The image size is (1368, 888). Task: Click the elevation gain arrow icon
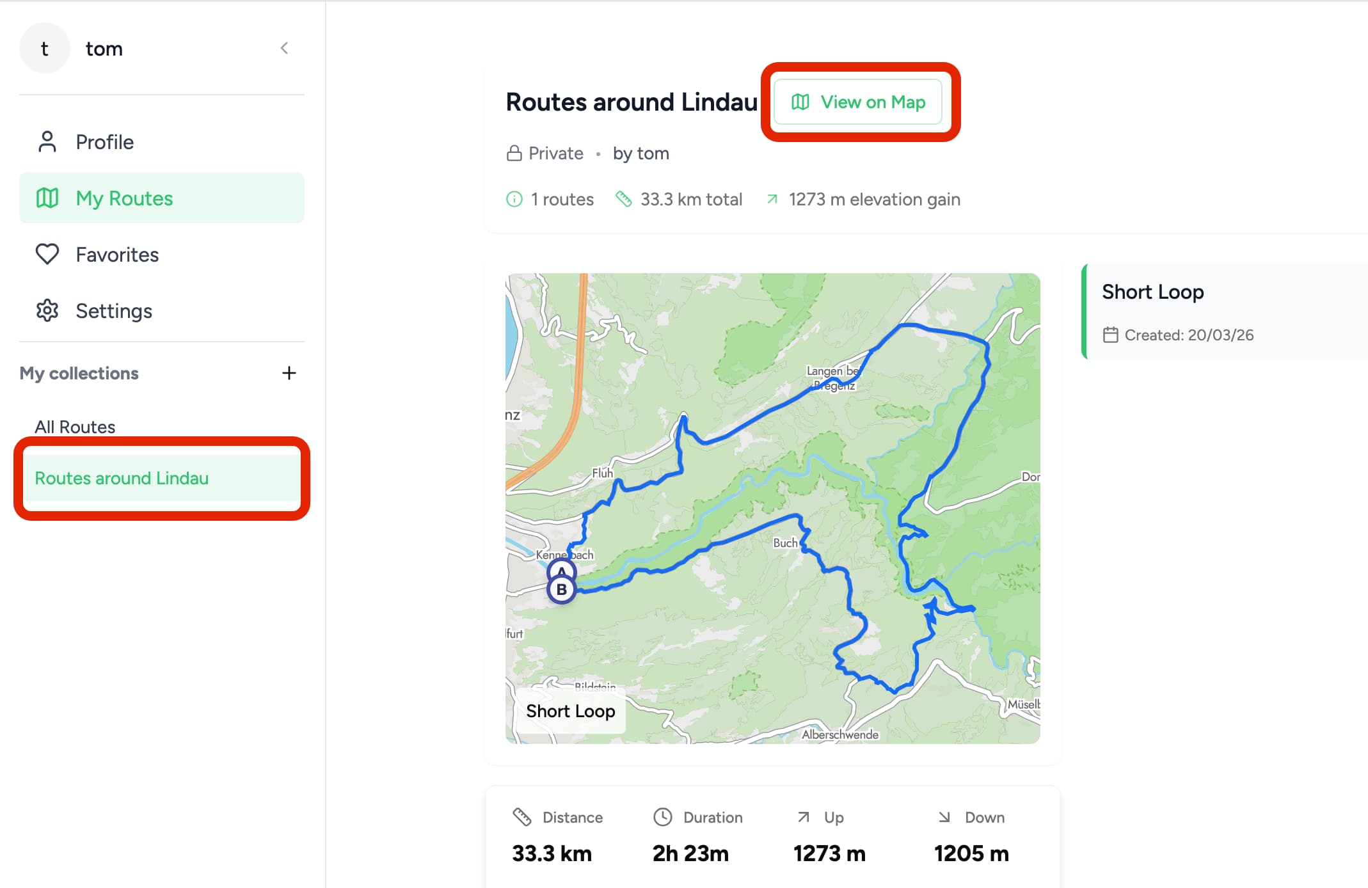click(772, 199)
